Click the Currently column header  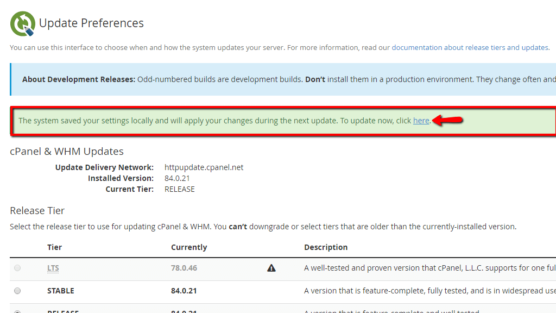click(189, 247)
